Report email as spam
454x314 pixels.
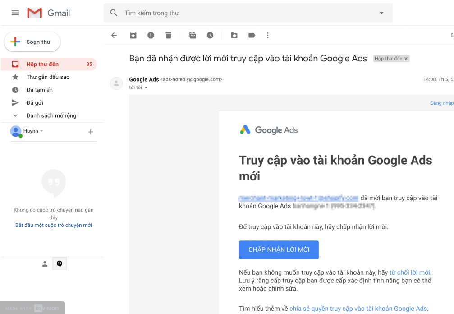point(151,35)
